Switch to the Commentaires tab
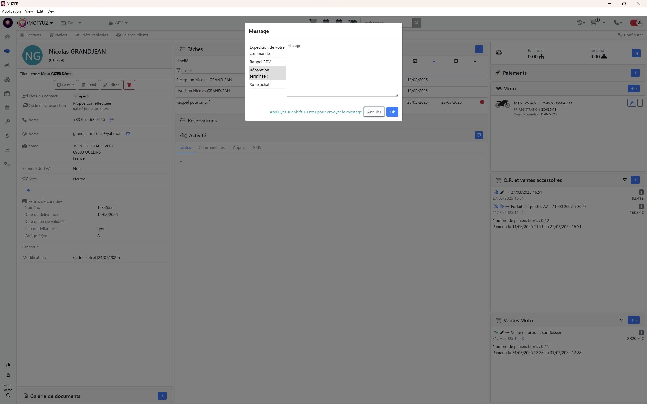This screenshot has height=404, width=647. (212, 148)
